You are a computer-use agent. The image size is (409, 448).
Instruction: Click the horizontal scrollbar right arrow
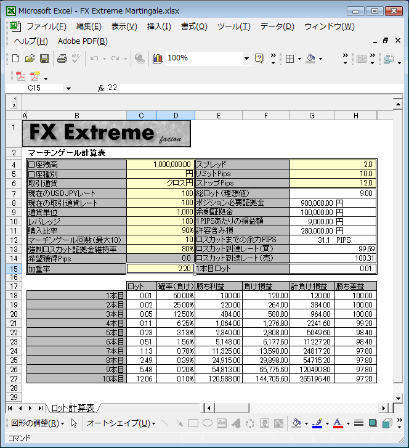tap(384, 409)
